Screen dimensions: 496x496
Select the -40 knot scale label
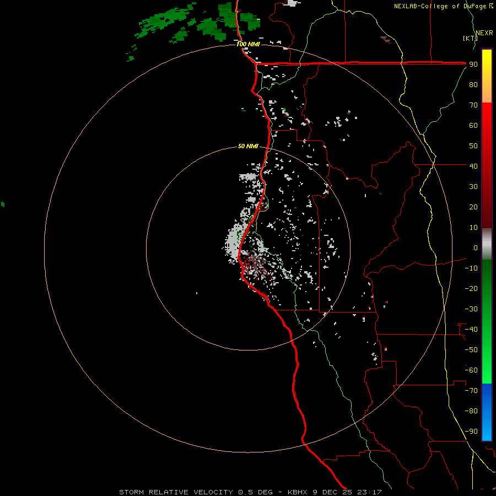click(x=471, y=330)
